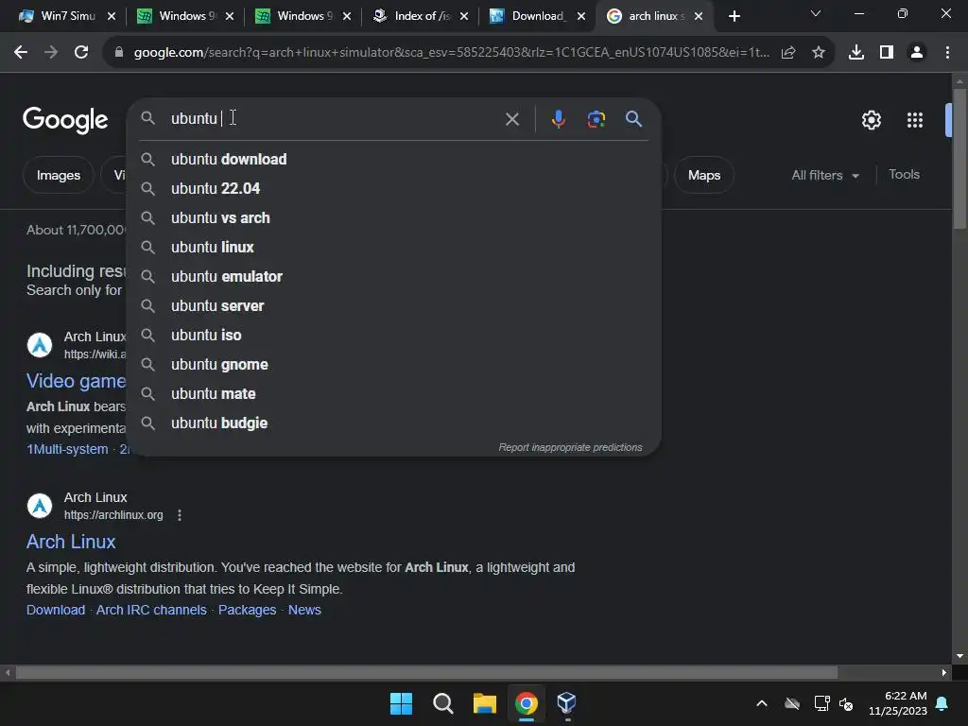The width and height of the screenshot is (968, 726).
Task: Toggle Chrome side panel
Action: click(887, 53)
